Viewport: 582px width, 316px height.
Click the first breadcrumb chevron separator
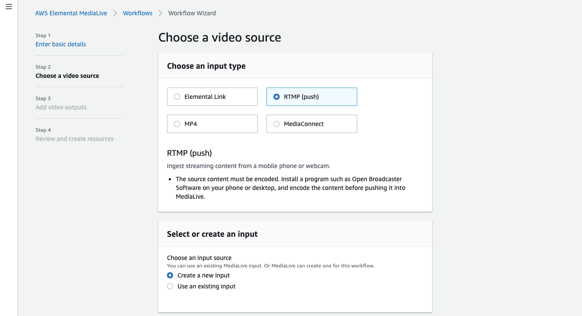(x=115, y=13)
